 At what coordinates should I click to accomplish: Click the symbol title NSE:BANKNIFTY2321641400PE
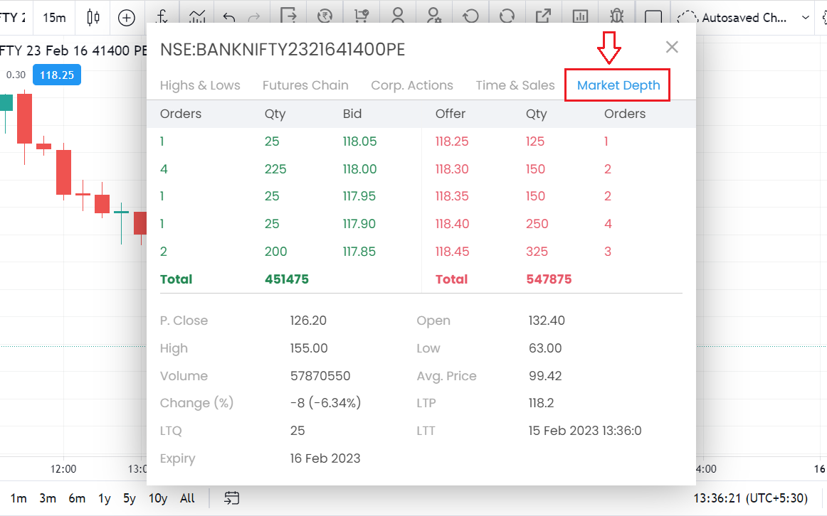pos(283,50)
